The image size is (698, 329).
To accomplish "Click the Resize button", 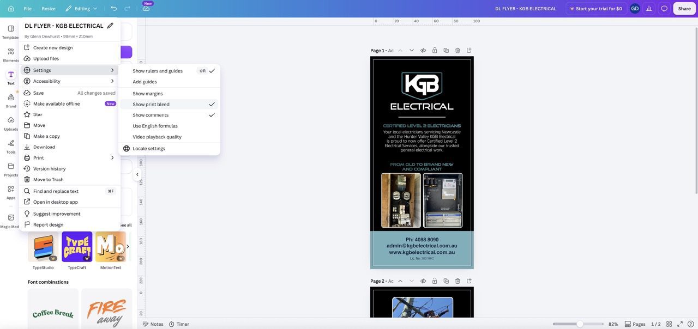I will [49, 9].
